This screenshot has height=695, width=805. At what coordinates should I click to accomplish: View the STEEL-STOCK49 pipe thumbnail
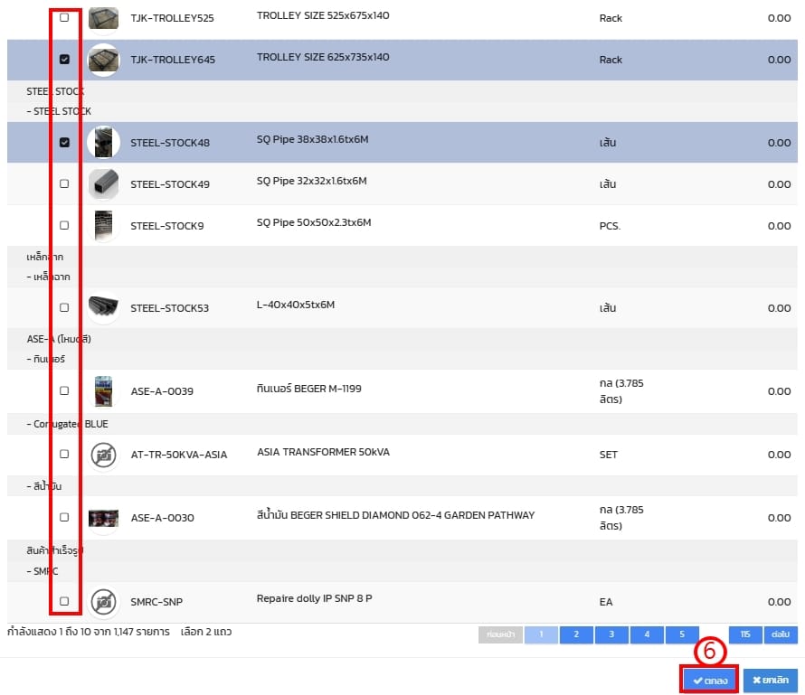click(x=103, y=183)
